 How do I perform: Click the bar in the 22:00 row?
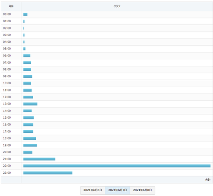pos(117,166)
